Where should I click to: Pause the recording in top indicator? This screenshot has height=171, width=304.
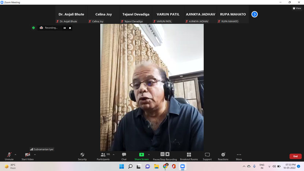tap(65, 28)
